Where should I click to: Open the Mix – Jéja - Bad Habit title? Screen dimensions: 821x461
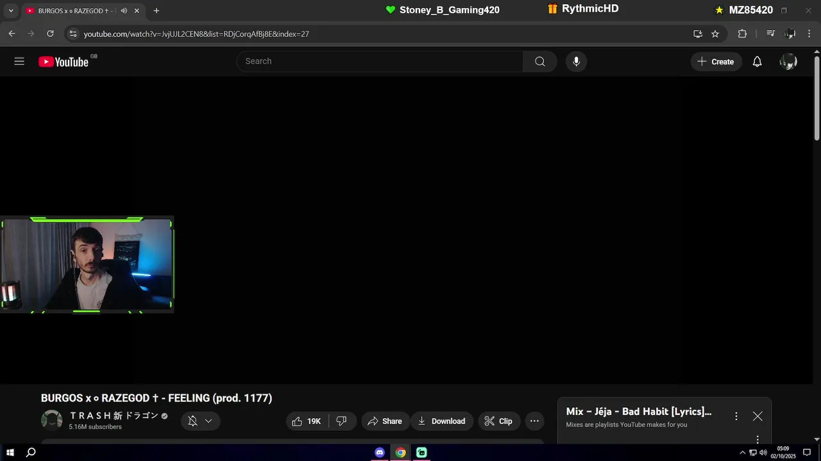click(x=639, y=412)
